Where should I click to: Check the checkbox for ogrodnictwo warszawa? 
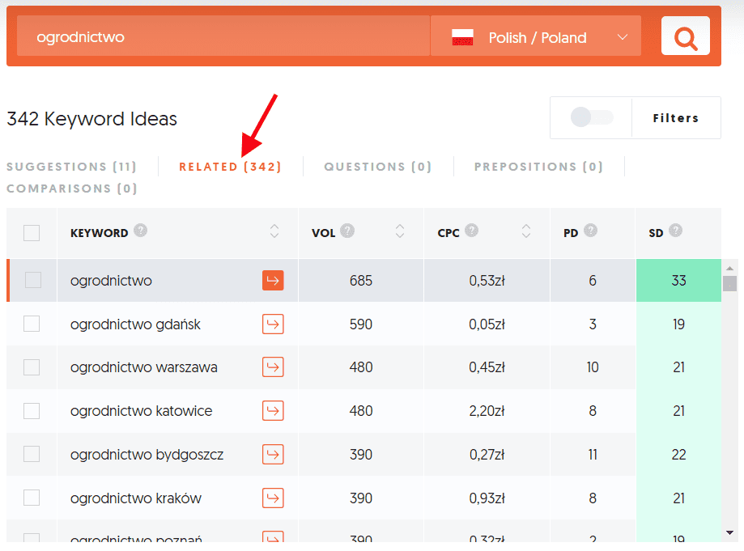(31, 367)
